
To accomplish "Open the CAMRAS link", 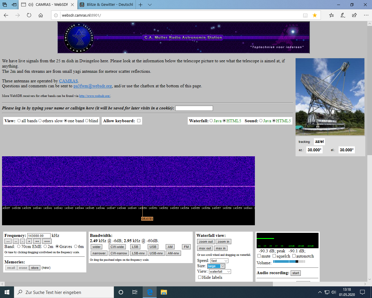I will (69, 81).
